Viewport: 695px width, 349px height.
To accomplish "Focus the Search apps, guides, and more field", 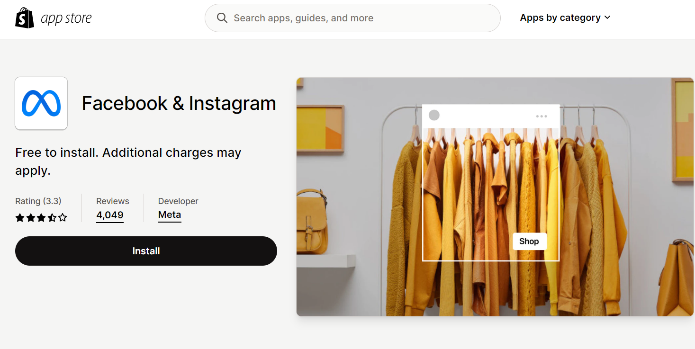I will tap(352, 18).
